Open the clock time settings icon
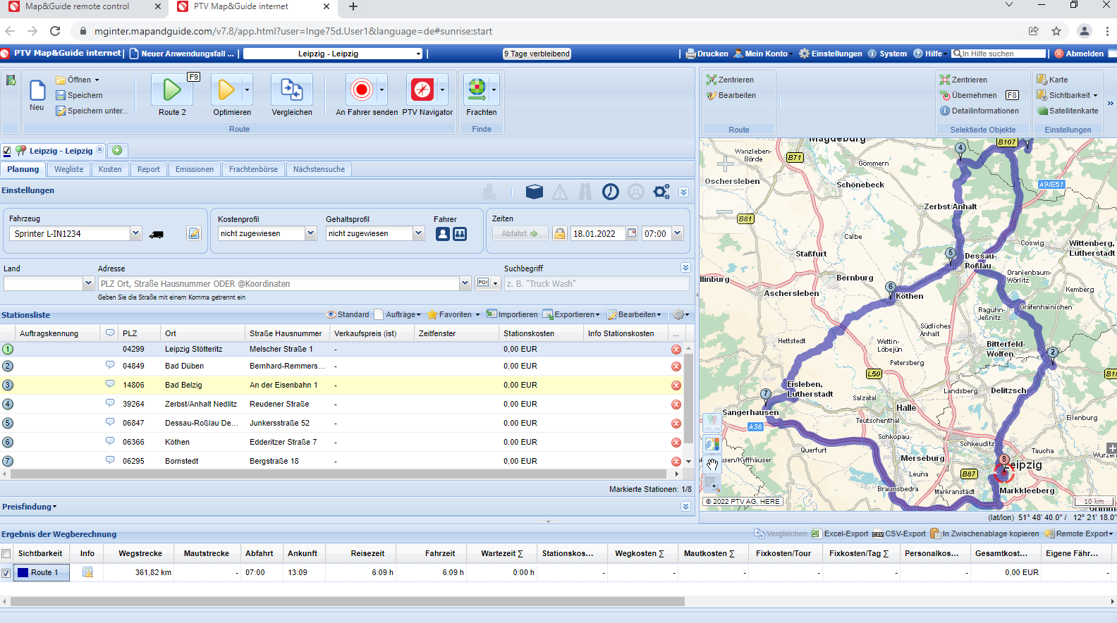Screen dimensions: 1117x623 611,192
